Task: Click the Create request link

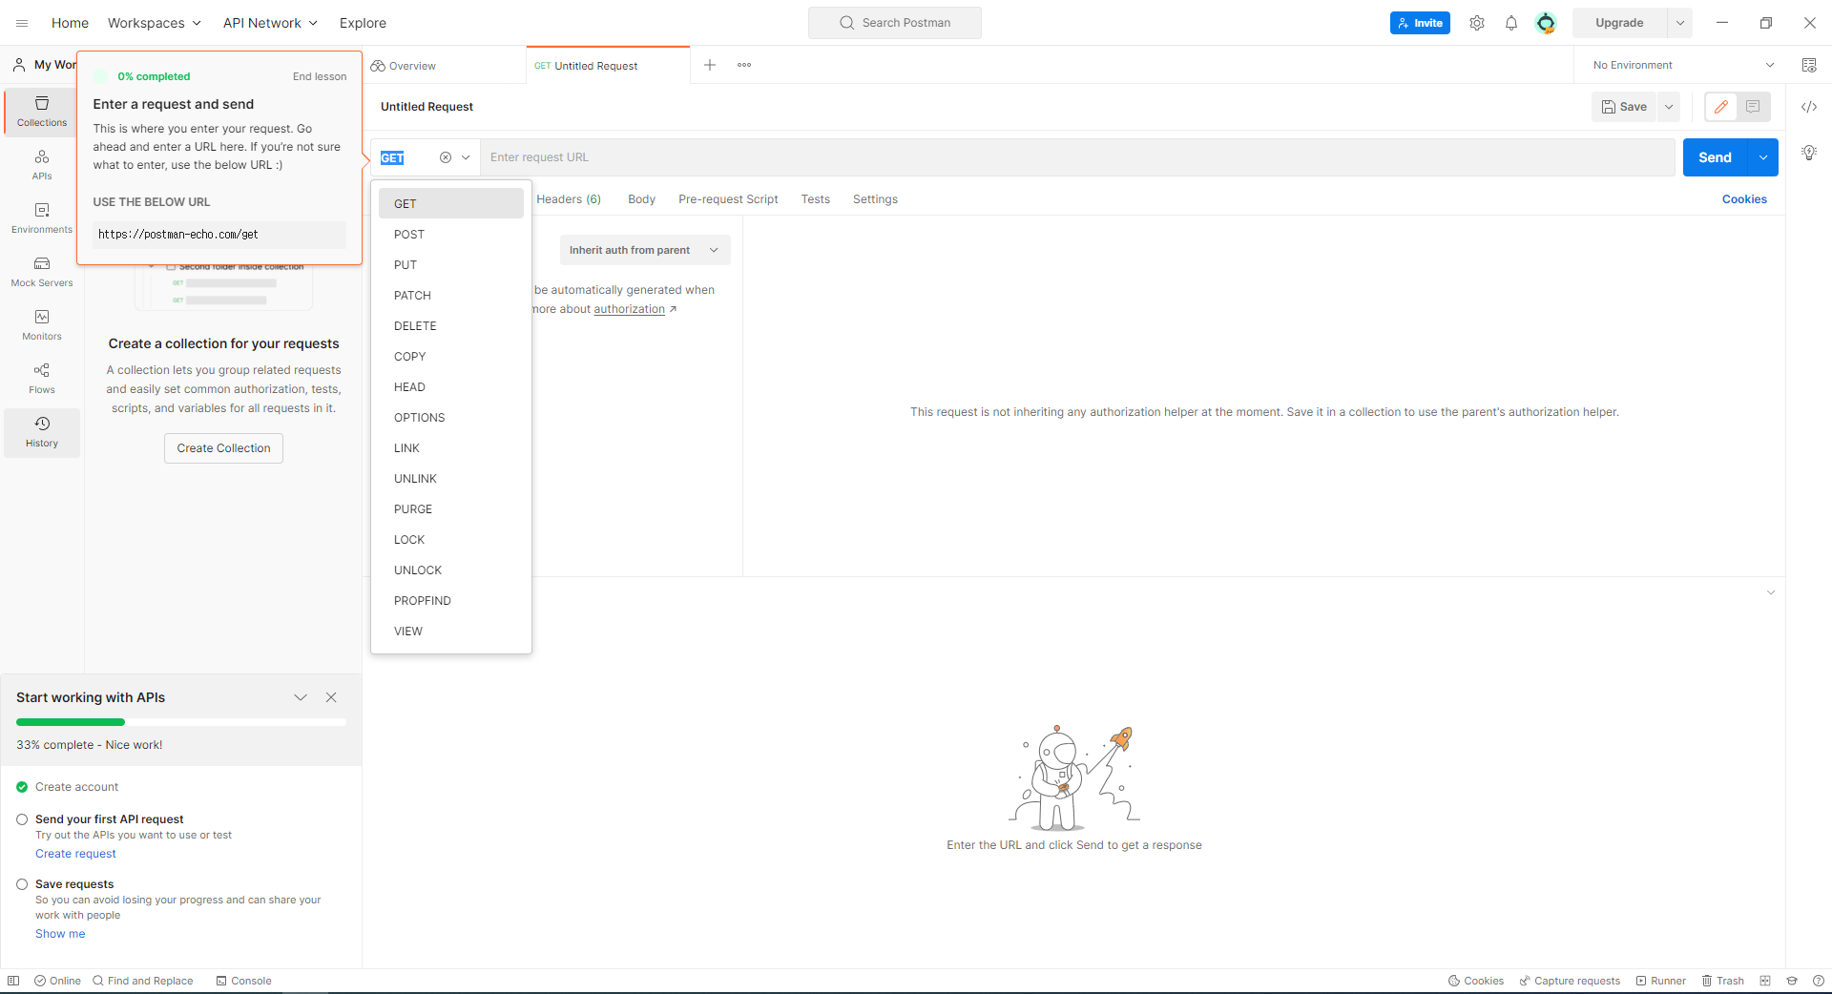Action: (75, 854)
